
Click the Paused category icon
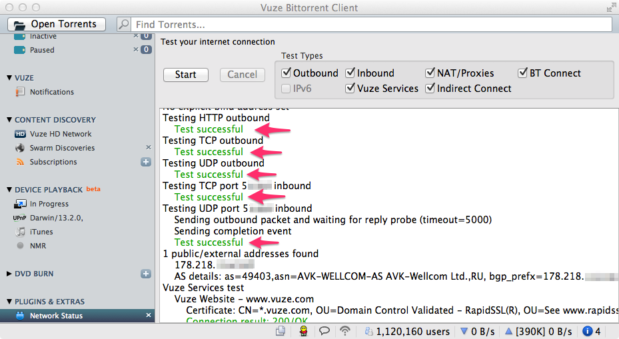pos(20,50)
